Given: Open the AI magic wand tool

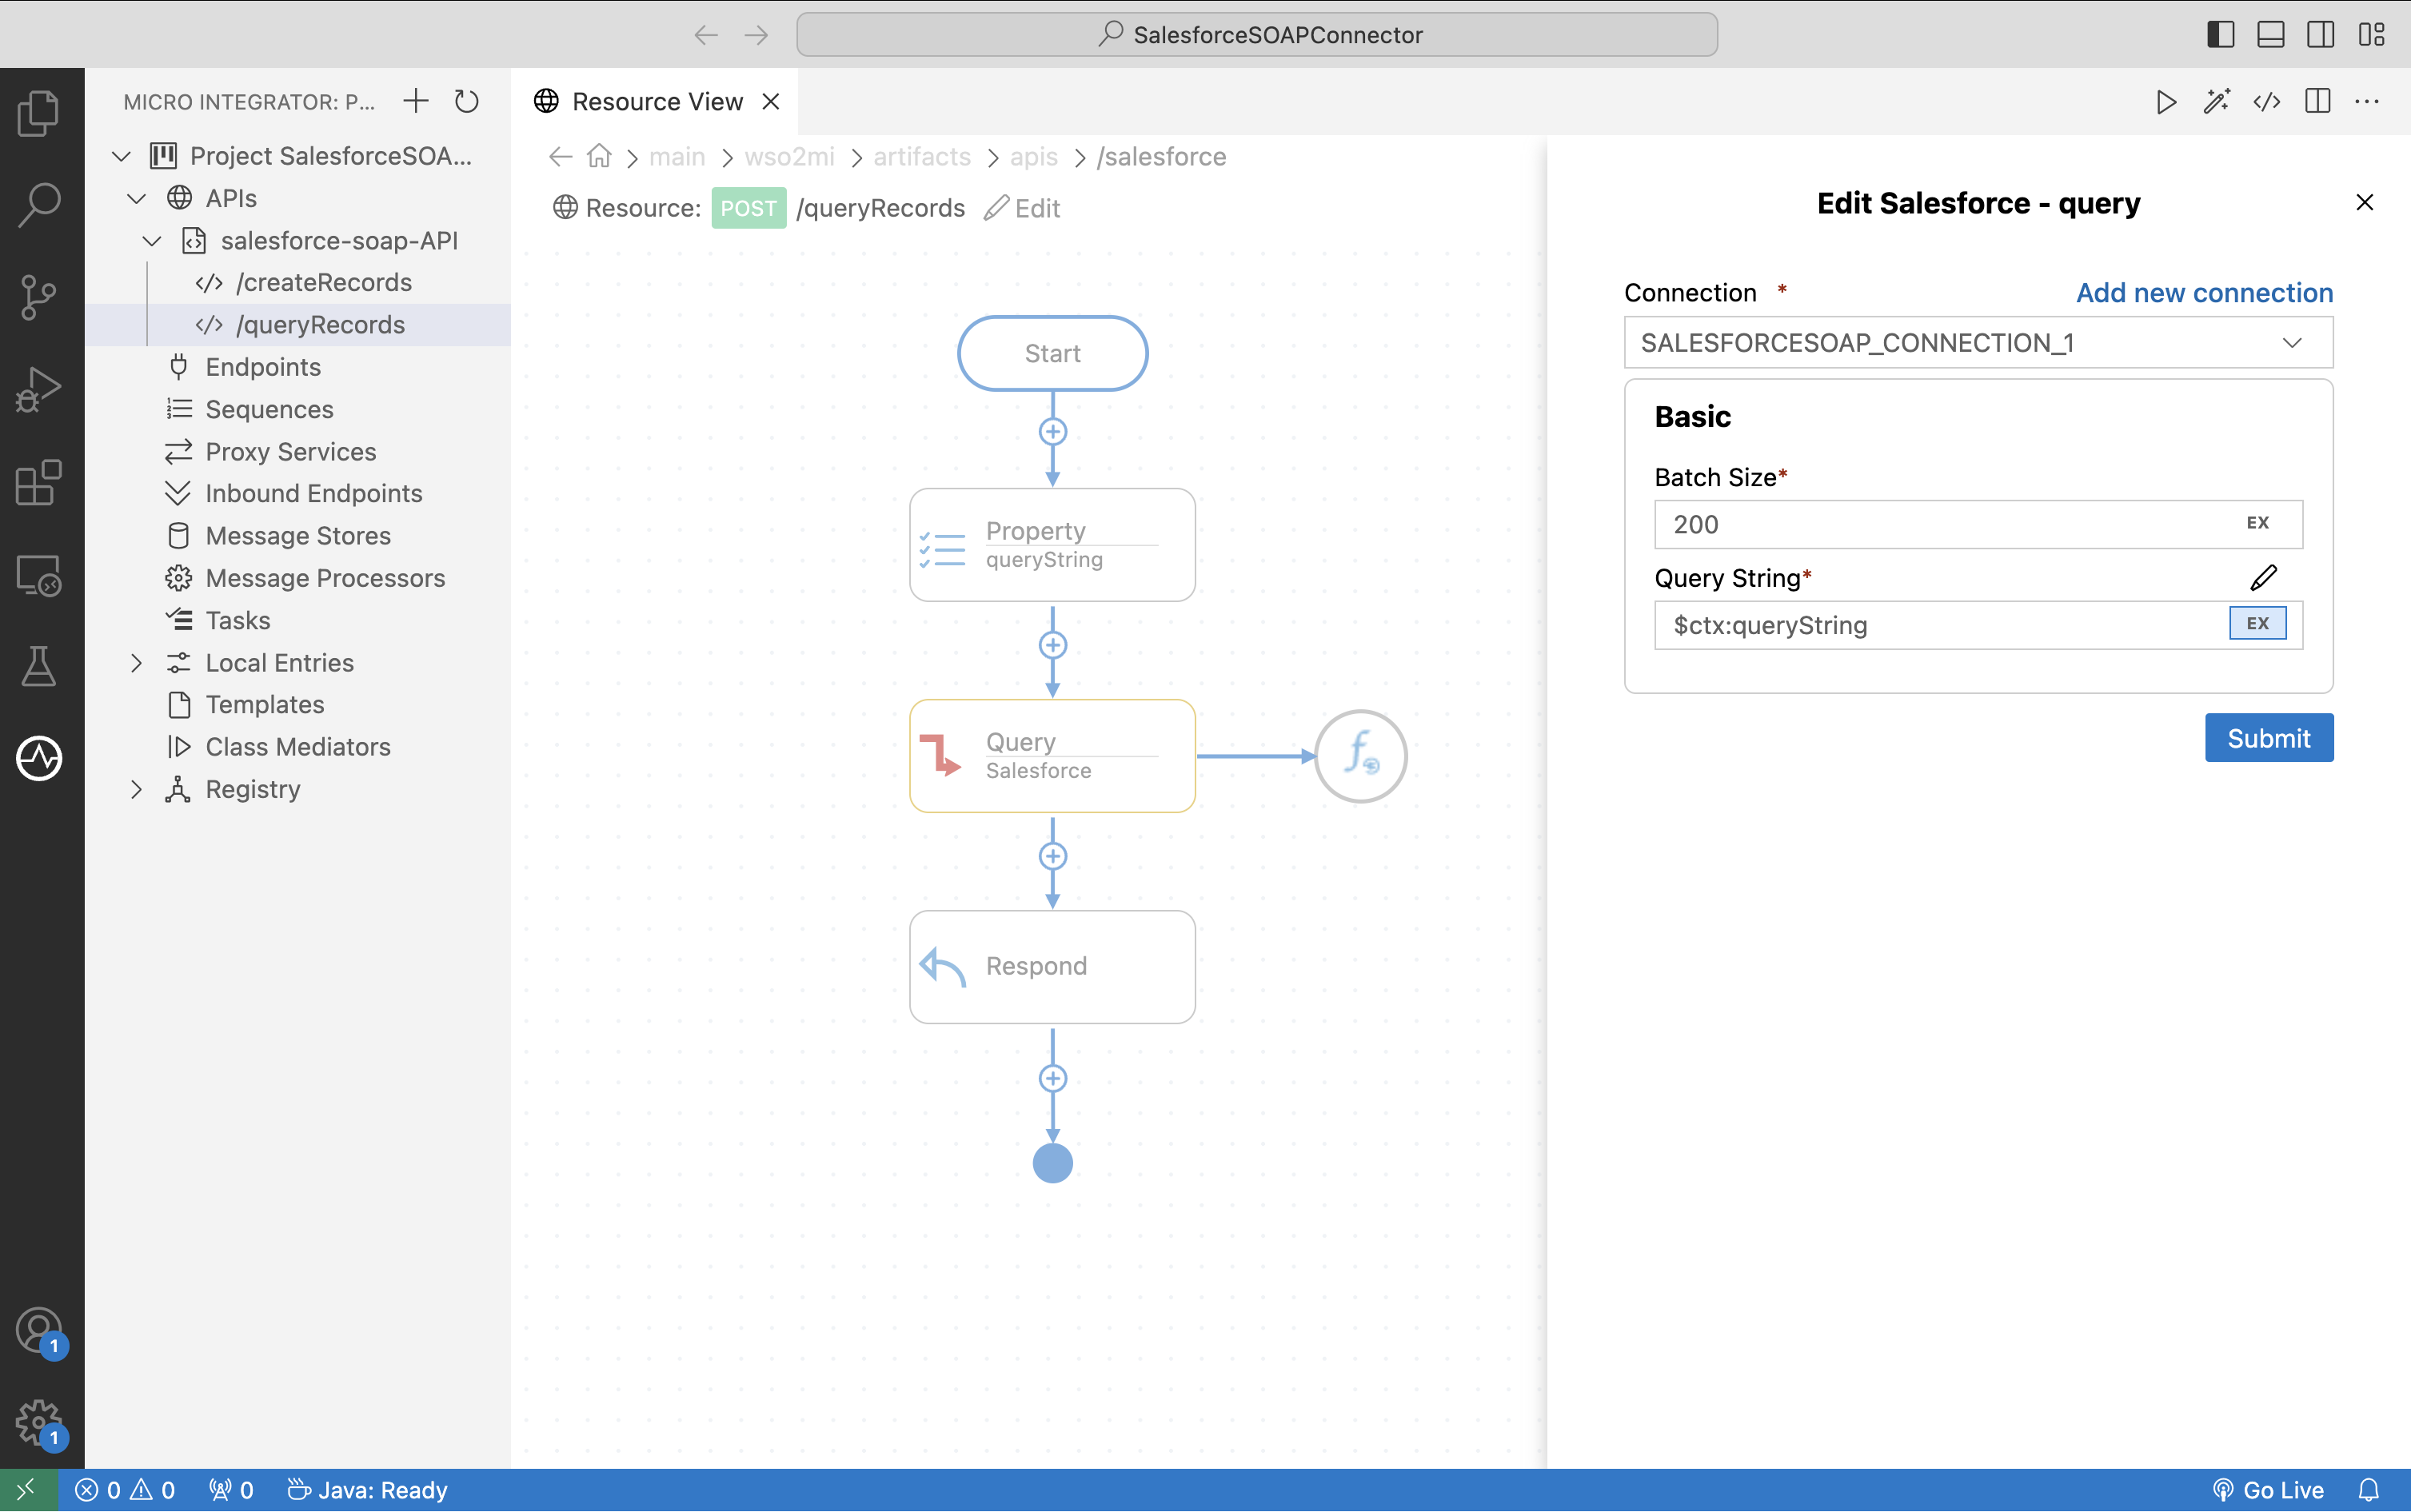Looking at the screenshot, I should pyautogui.click(x=2216, y=102).
